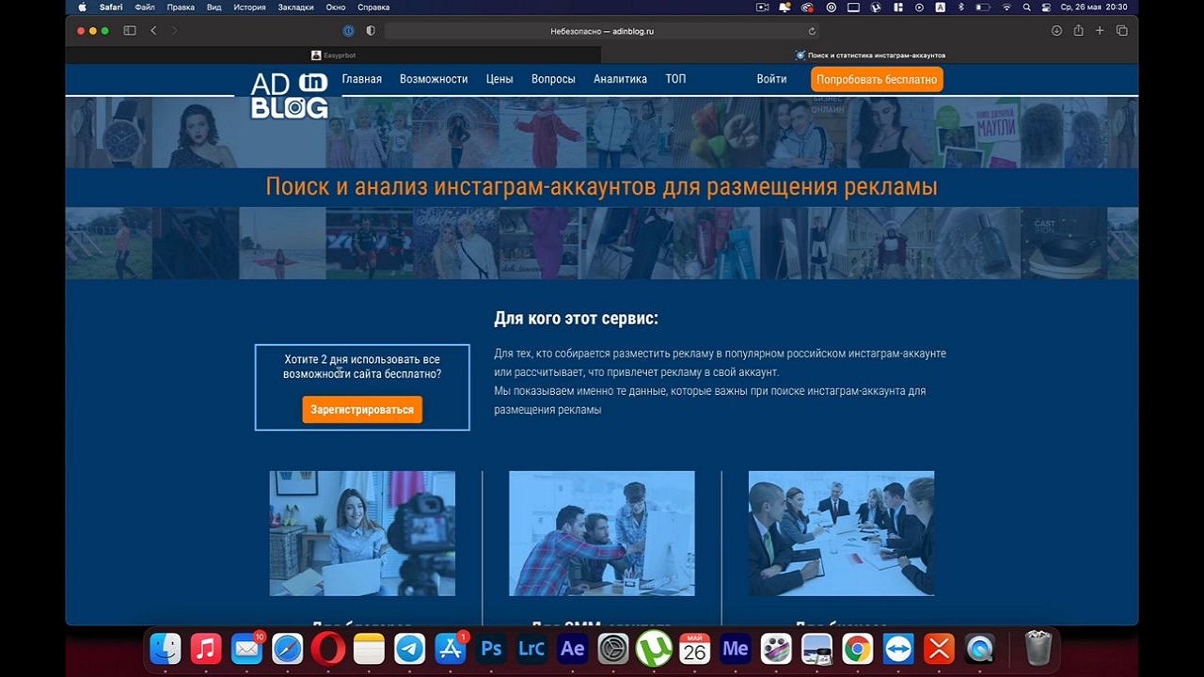
Task: Open Telegram from the Dock
Action: (409, 649)
